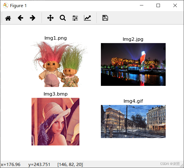Save the figure with floppy disk icon

pyautogui.click(x=105, y=18)
